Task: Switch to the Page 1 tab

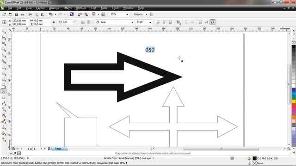Action: [x=59, y=148]
